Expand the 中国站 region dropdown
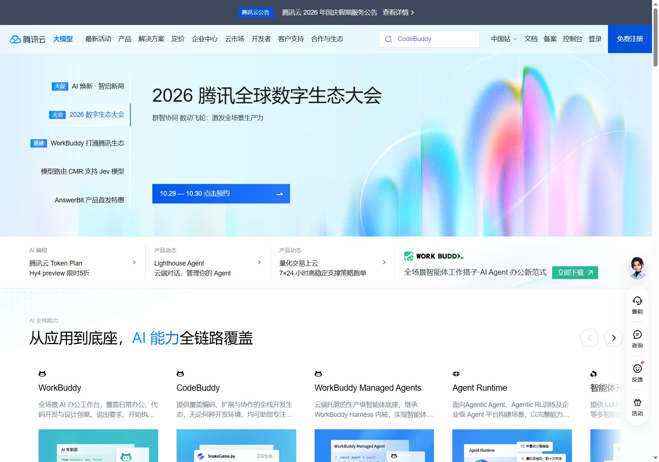 pyautogui.click(x=504, y=39)
